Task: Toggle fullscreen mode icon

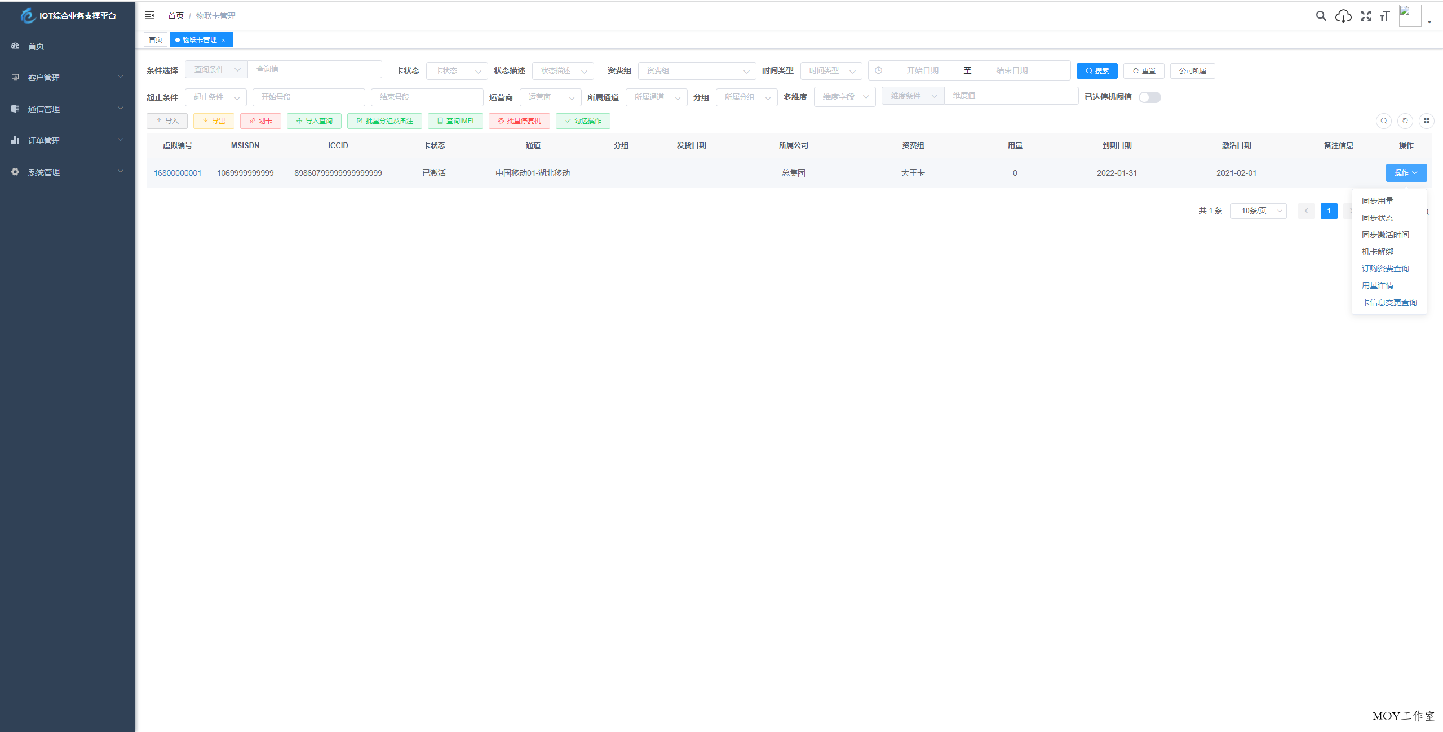Action: [x=1365, y=16]
